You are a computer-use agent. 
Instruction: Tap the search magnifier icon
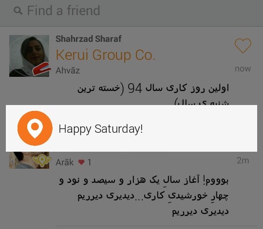click(18, 11)
